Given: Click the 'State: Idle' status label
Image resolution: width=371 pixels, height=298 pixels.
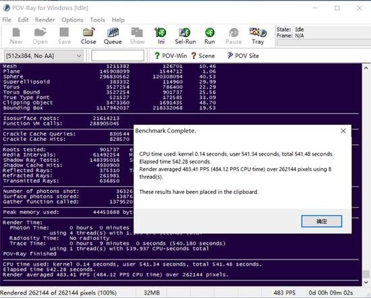Looking at the screenshot, I should point(290,30).
